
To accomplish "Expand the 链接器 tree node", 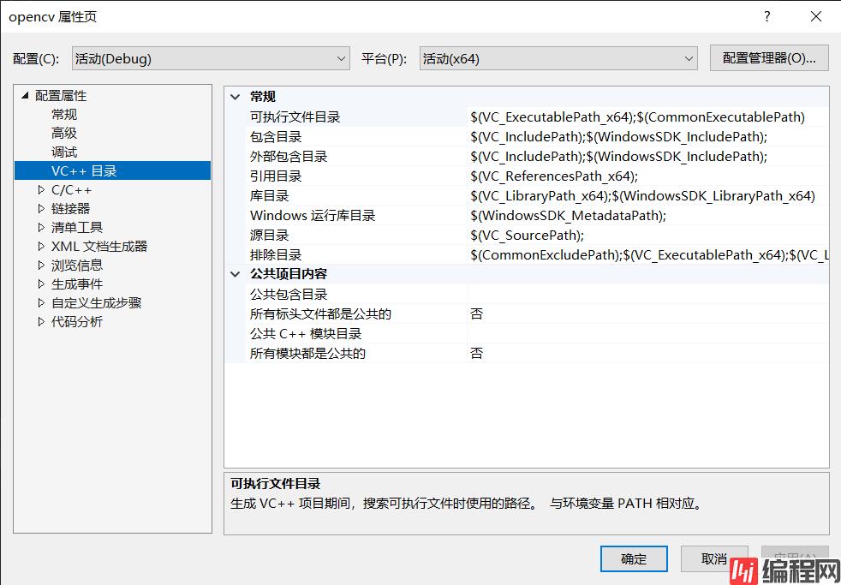I will click(41, 209).
